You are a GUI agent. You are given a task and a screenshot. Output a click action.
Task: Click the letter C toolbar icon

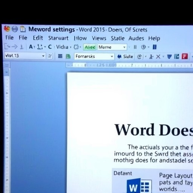(50, 47)
